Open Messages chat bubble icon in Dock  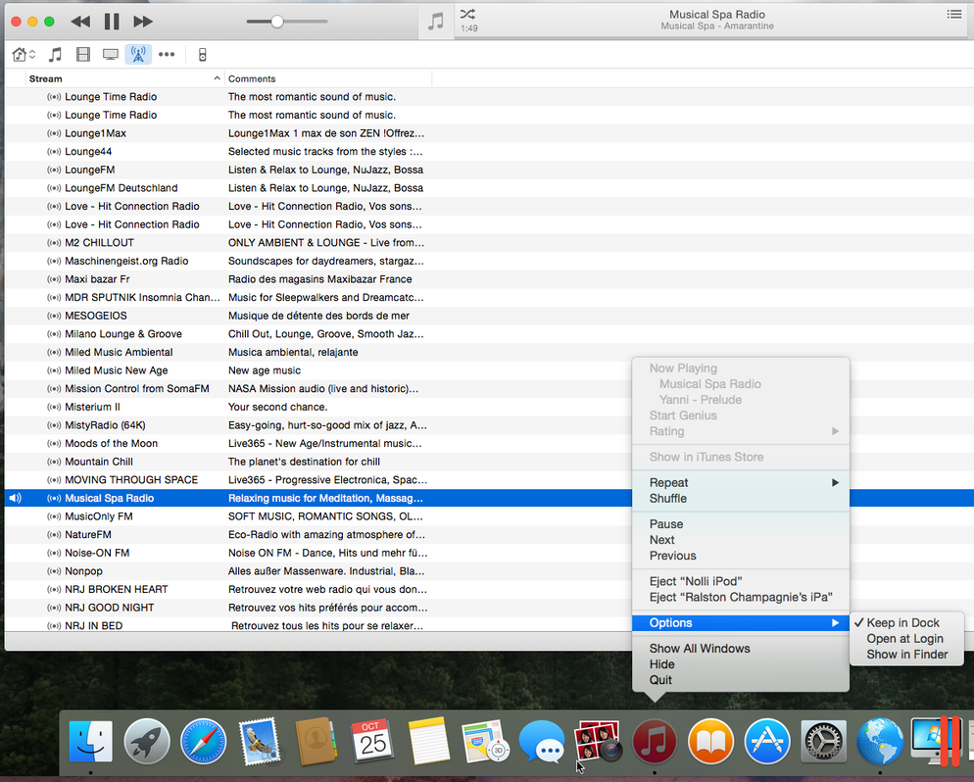pos(542,741)
